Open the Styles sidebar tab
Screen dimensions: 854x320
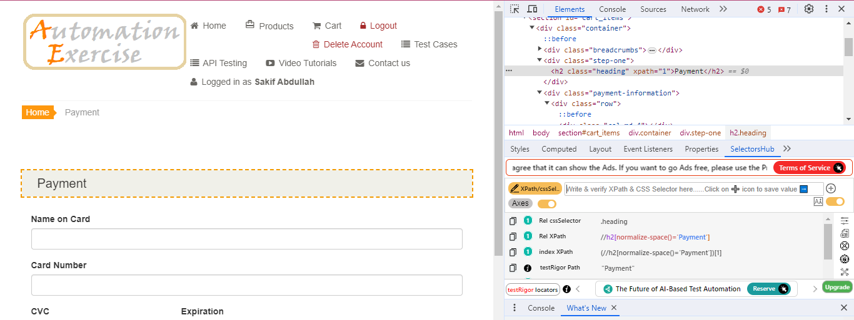520,149
